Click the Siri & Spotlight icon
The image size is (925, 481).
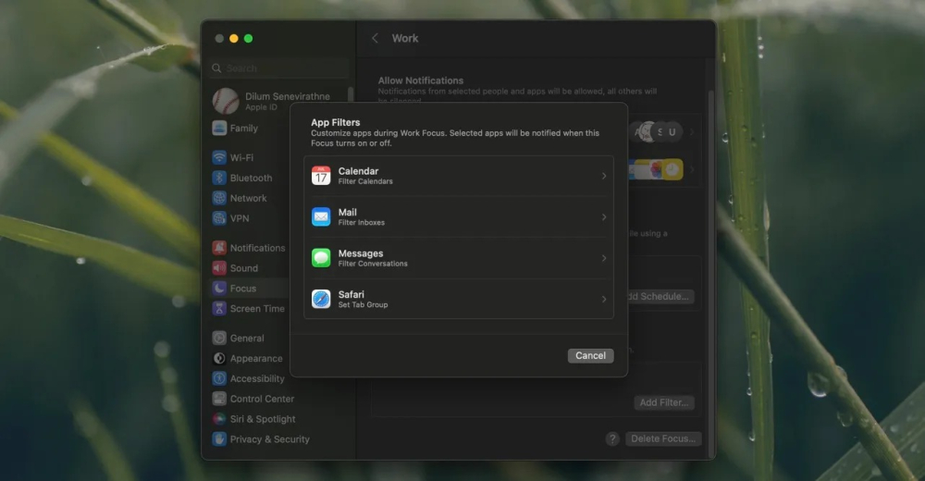[x=219, y=419]
